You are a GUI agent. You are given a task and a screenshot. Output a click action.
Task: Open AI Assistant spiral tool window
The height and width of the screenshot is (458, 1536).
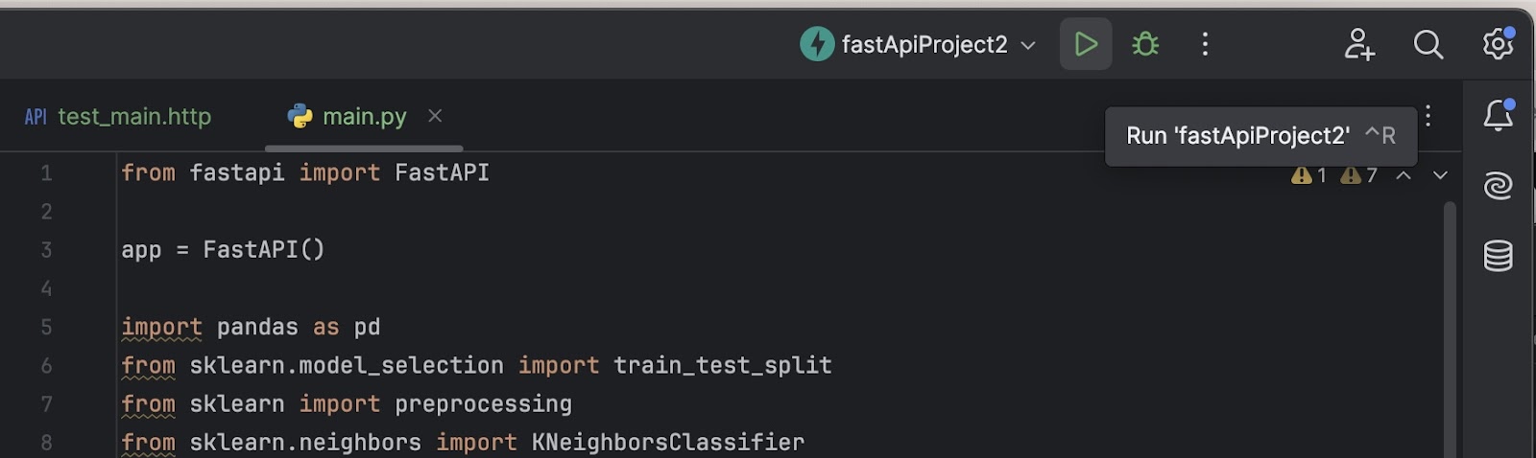tap(1499, 185)
